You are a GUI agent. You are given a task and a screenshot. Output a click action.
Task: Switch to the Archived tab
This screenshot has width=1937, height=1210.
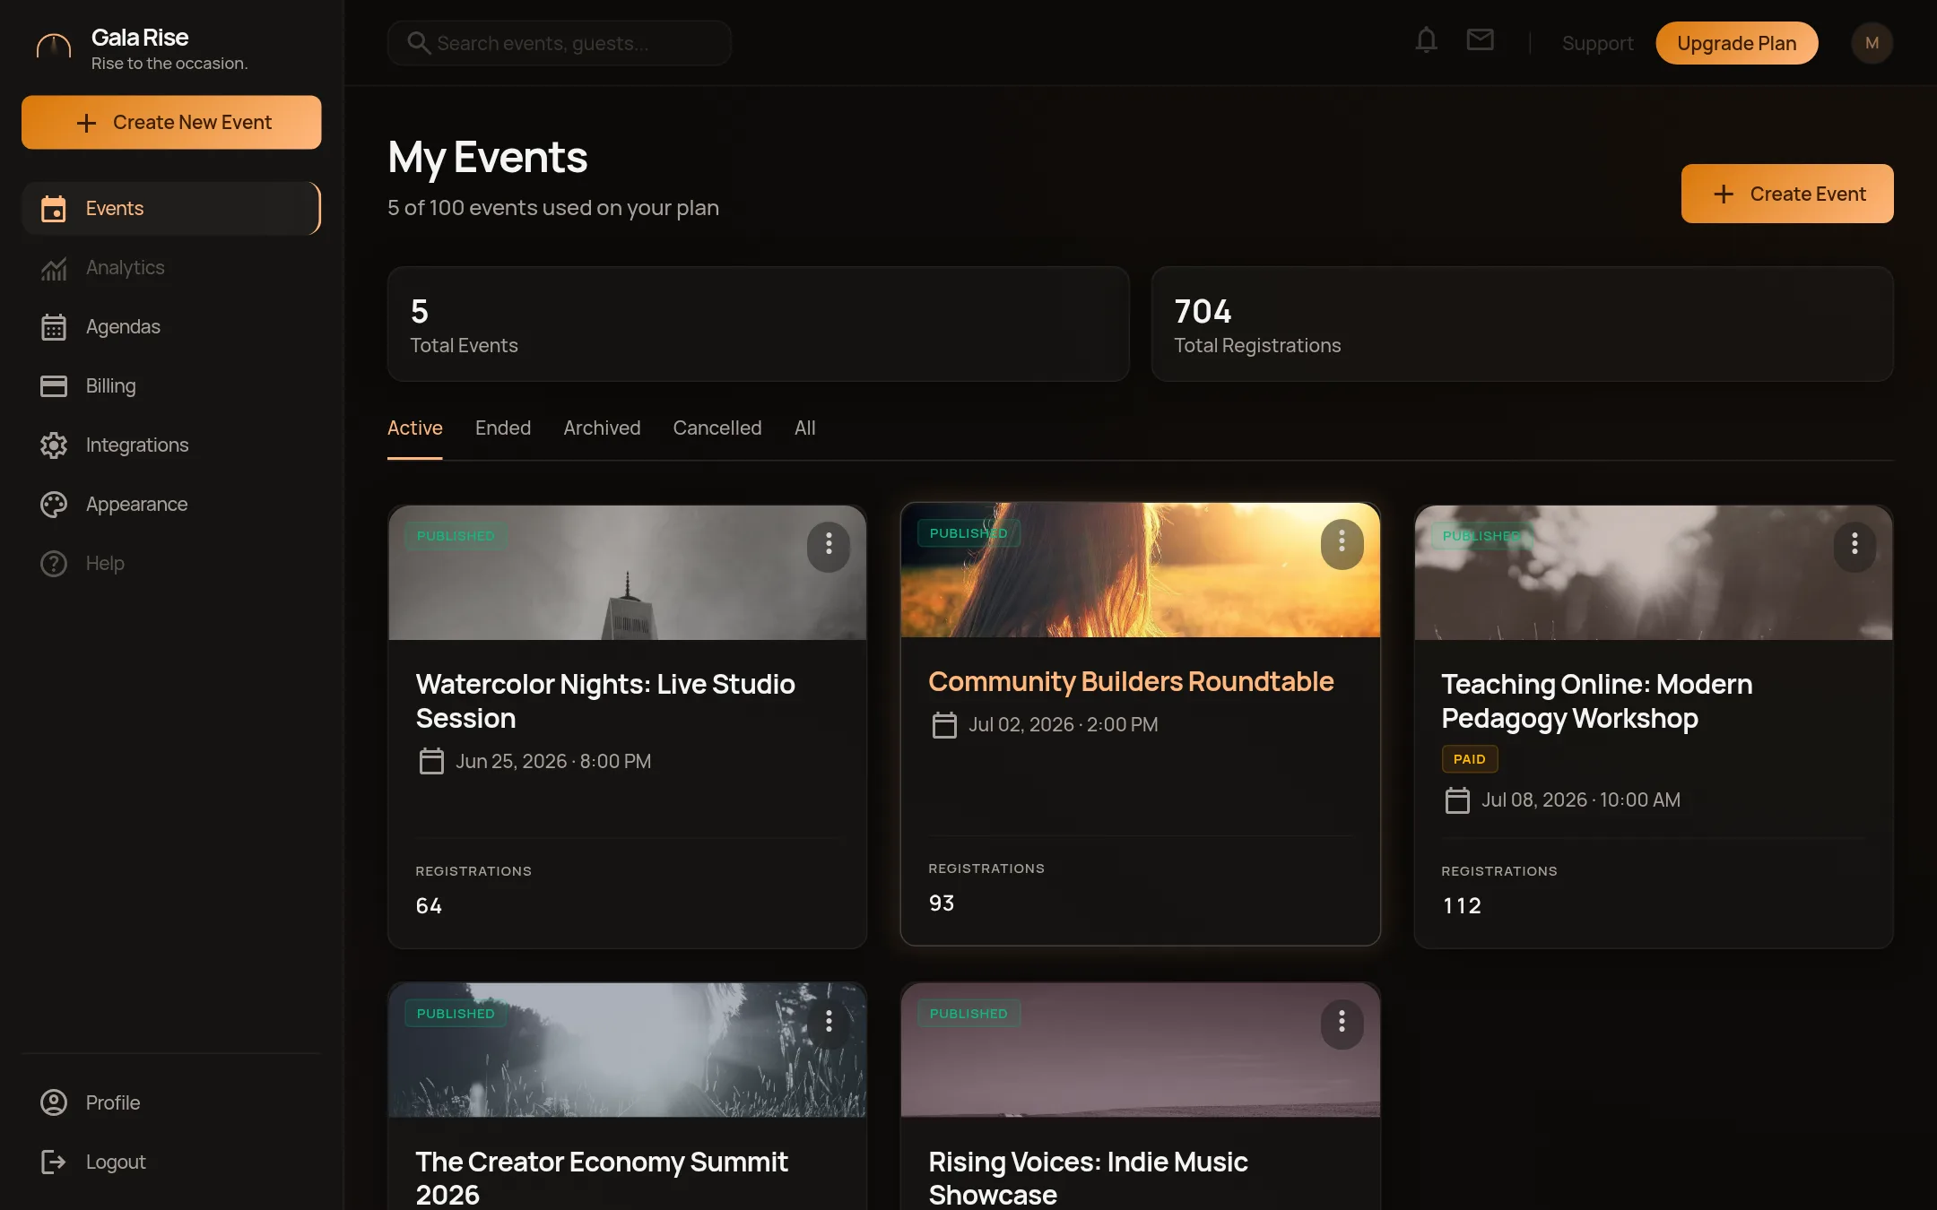coord(602,428)
